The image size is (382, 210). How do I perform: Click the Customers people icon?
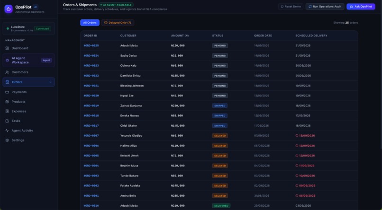[7, 72]
